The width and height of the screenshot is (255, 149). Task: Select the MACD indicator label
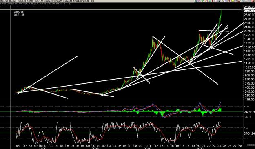tap(249, 112)
